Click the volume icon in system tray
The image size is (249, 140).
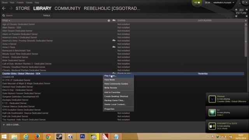tap(226, 136)
